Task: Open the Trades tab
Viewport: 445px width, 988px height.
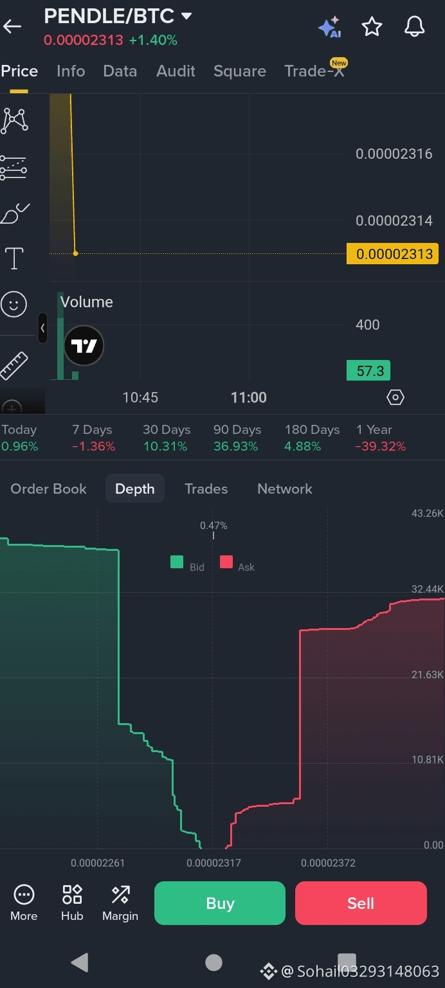Action: (206, 489)
